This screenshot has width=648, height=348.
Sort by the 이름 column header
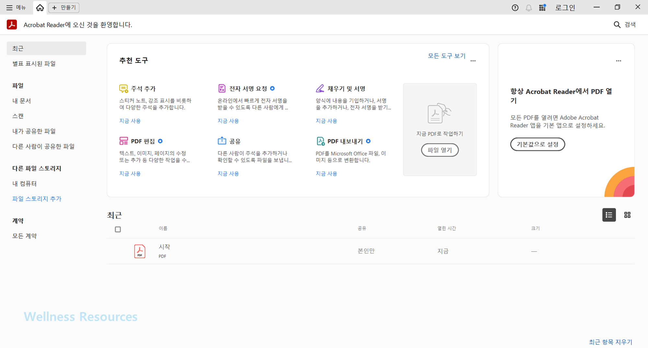163,229
